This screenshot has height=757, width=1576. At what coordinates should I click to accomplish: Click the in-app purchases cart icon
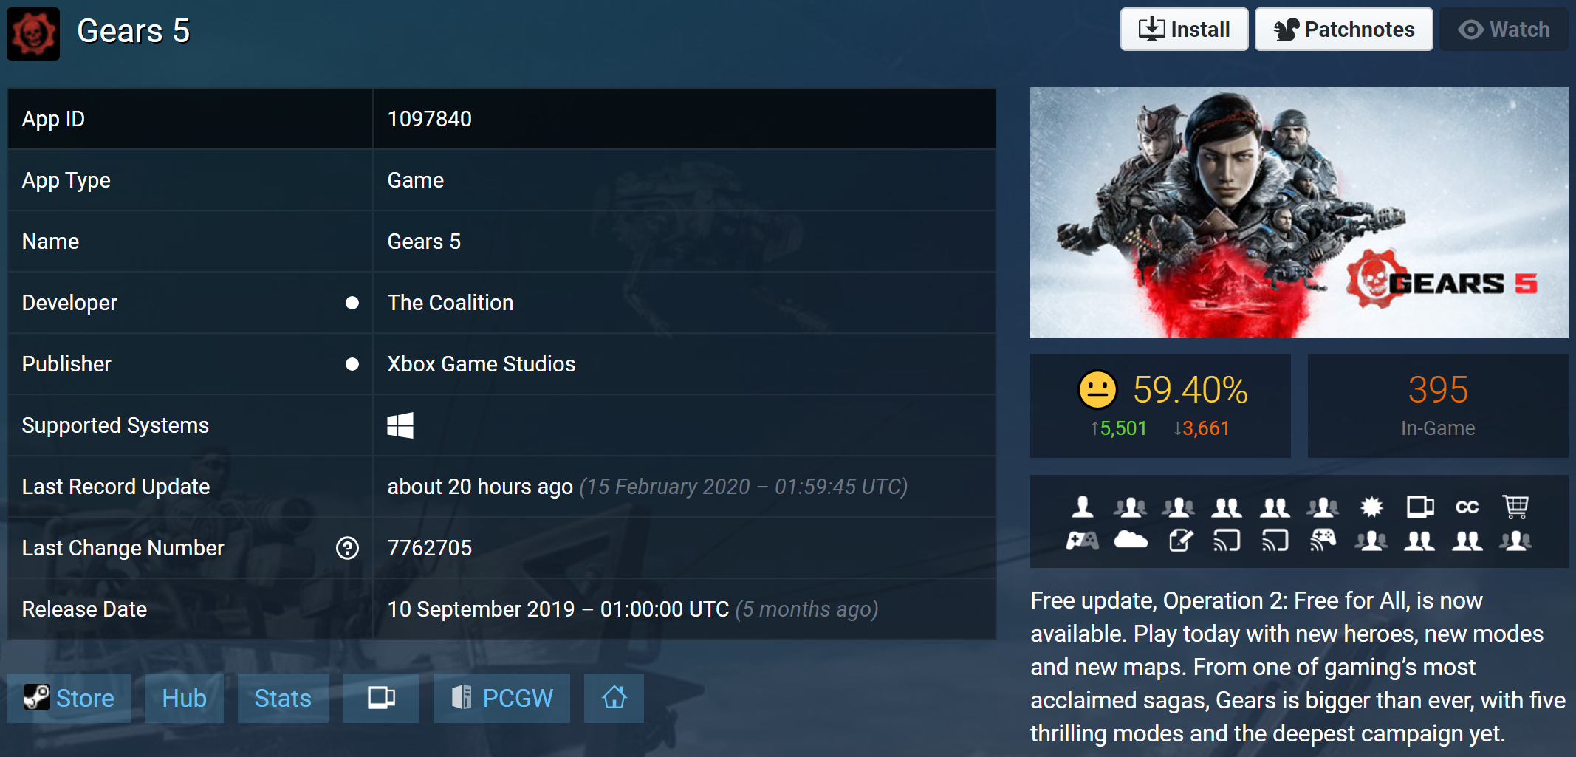[x=1515, y=507]
